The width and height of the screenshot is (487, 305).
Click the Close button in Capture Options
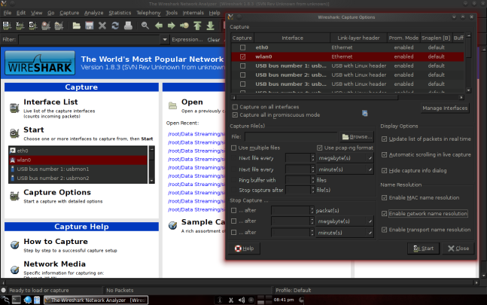click(x=458, y=249)
